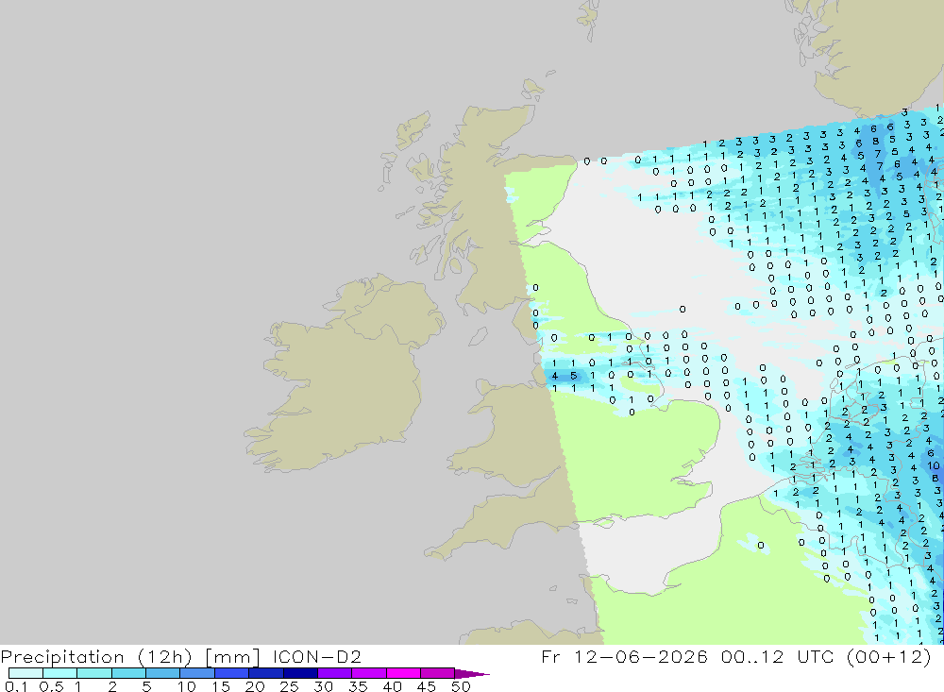Click the legend scale label '35'
944x692 pixels.
point(358,686)
